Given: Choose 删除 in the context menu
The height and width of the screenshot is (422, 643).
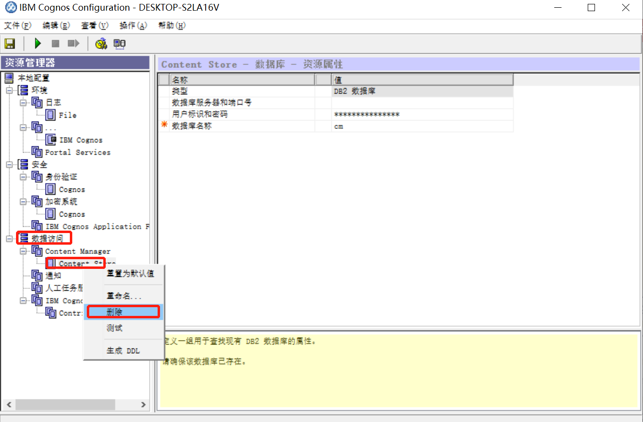Looking at the screenshot, I should point(124,312).
